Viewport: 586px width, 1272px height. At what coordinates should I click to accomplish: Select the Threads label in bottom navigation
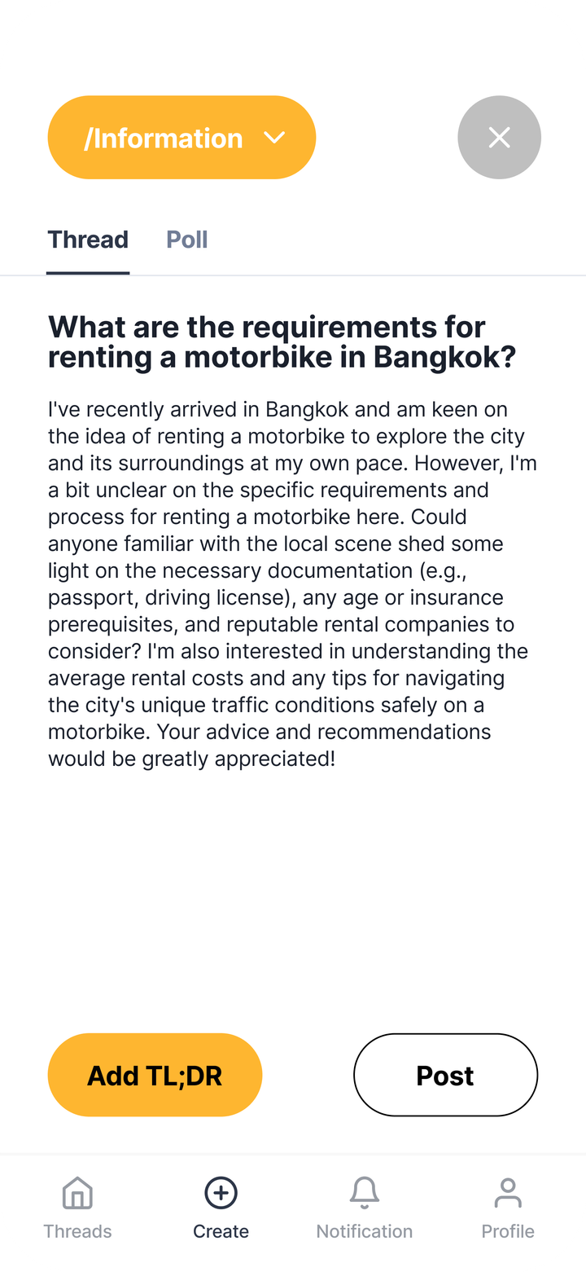[x=77, y=1231]
